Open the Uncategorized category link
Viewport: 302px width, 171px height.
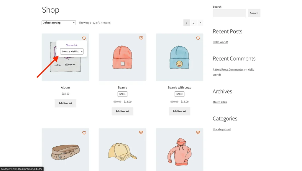(x=221, y=129)
